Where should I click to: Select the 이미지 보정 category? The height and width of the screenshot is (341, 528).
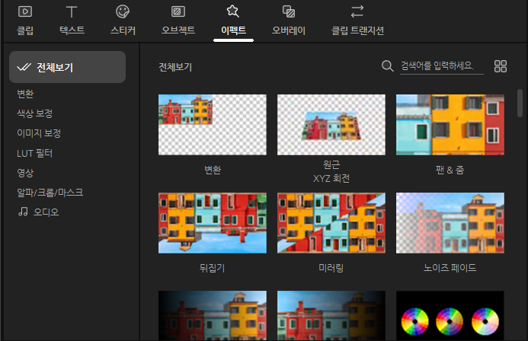[39, 133]
